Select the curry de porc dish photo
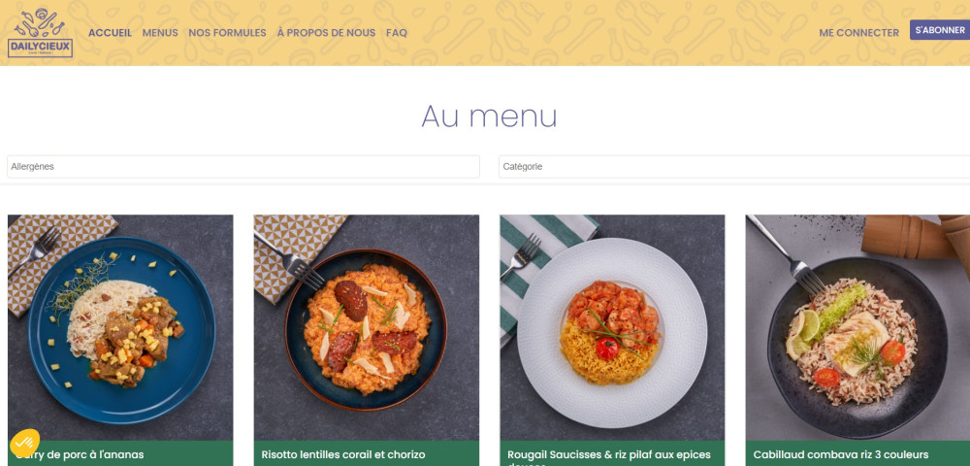 (120, 327)
